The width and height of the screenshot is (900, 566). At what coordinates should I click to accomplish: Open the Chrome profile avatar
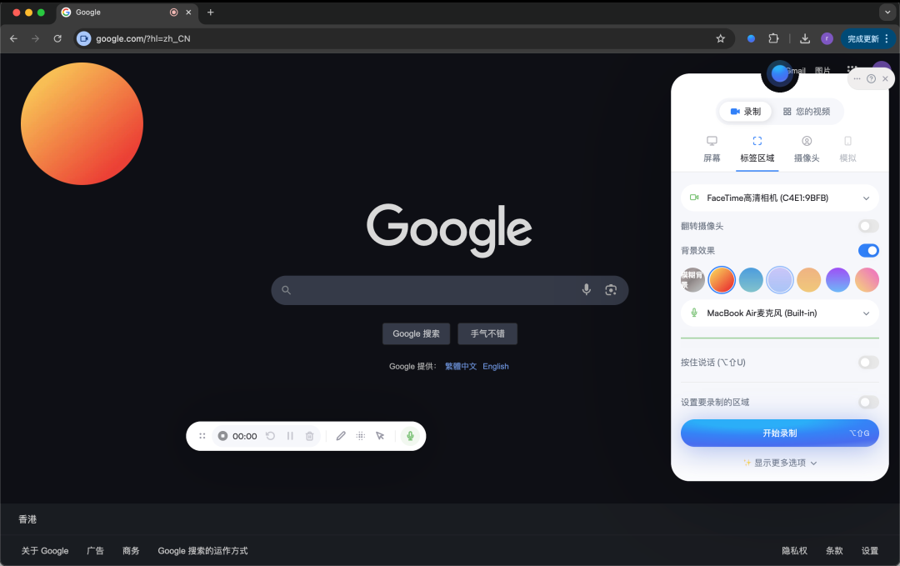(x=827, y=38)
